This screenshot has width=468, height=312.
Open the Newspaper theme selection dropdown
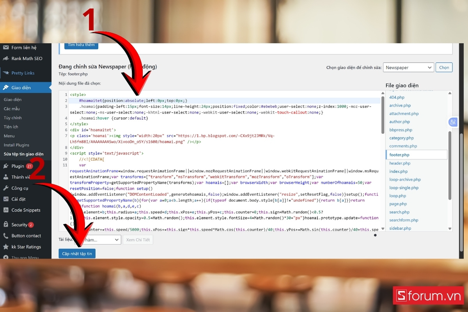pyautogui.click(x=408, y=67)
